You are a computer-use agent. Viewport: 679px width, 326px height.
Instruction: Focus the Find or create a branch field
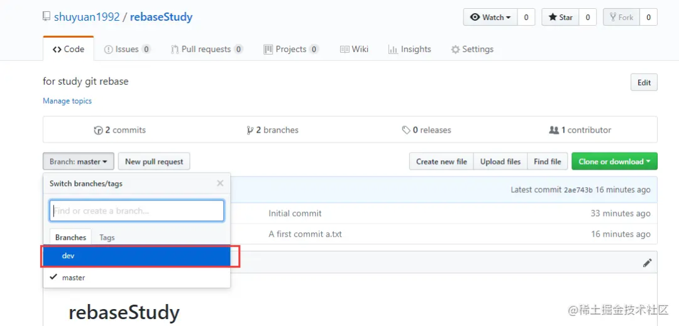(x=137, y=211)
